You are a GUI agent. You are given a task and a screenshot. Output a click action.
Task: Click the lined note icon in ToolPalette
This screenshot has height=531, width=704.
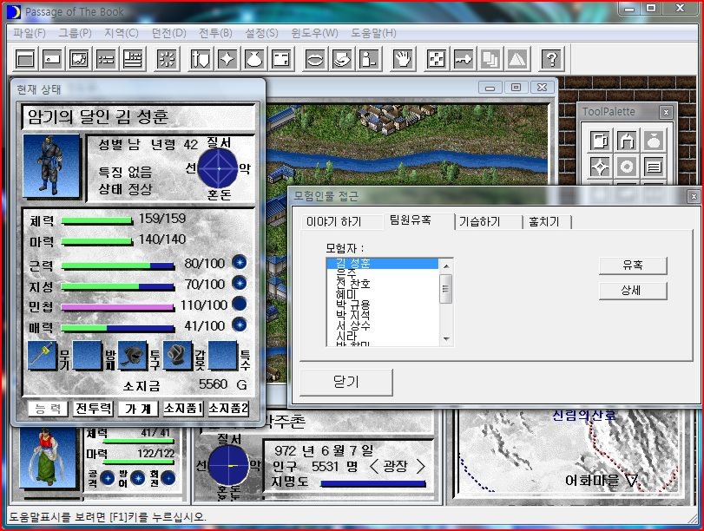[x=654, y=167]
